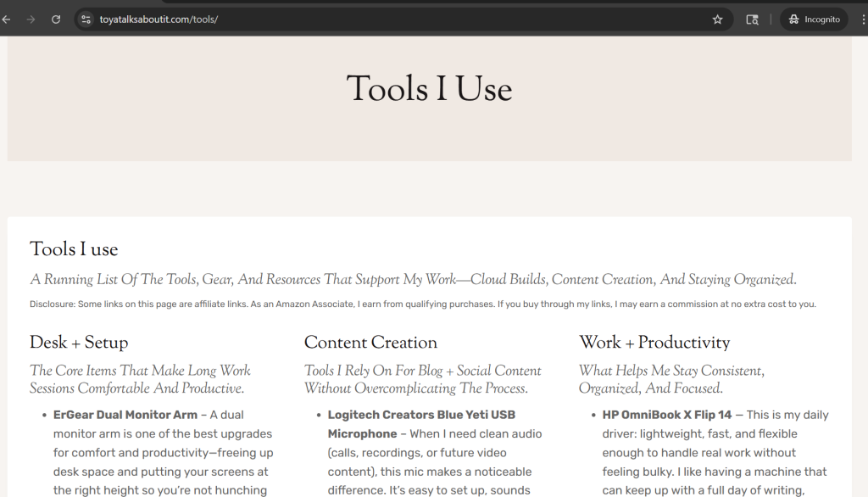Open the Logitech Creators Blue Yeti link

tap(421, 415)
